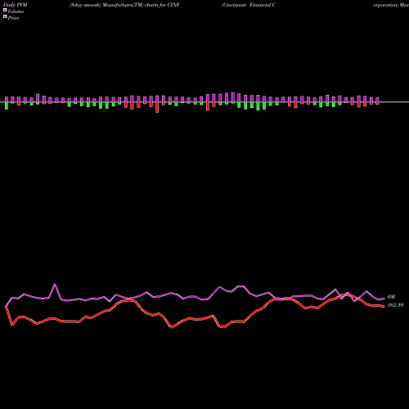This screenshot has width=409, height=409.
Task: Click the 0M volume value label
Action: (391, 297)
